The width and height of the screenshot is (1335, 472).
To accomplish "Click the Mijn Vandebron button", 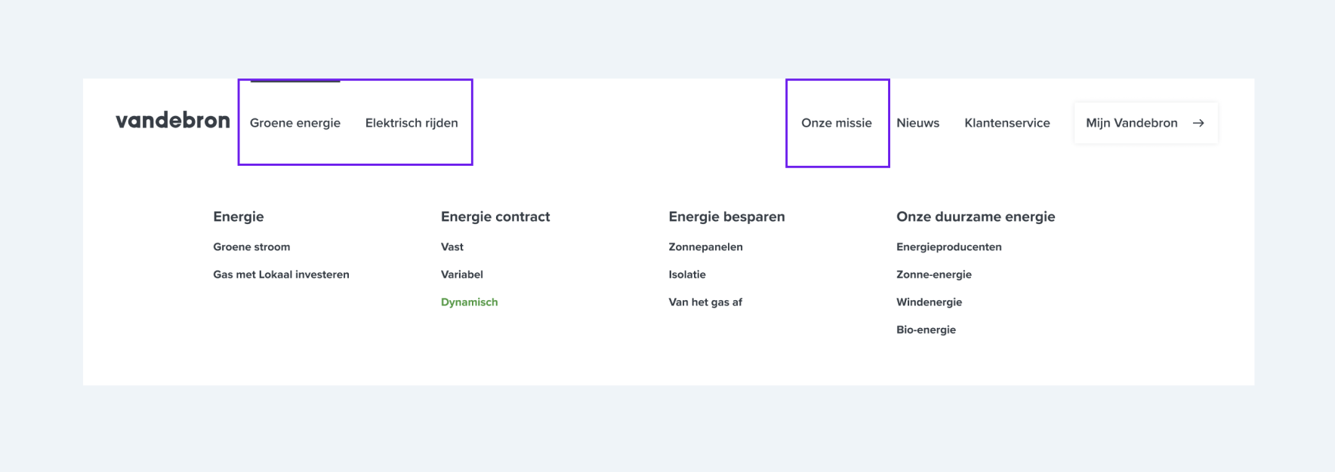I will click(1145, 123).
